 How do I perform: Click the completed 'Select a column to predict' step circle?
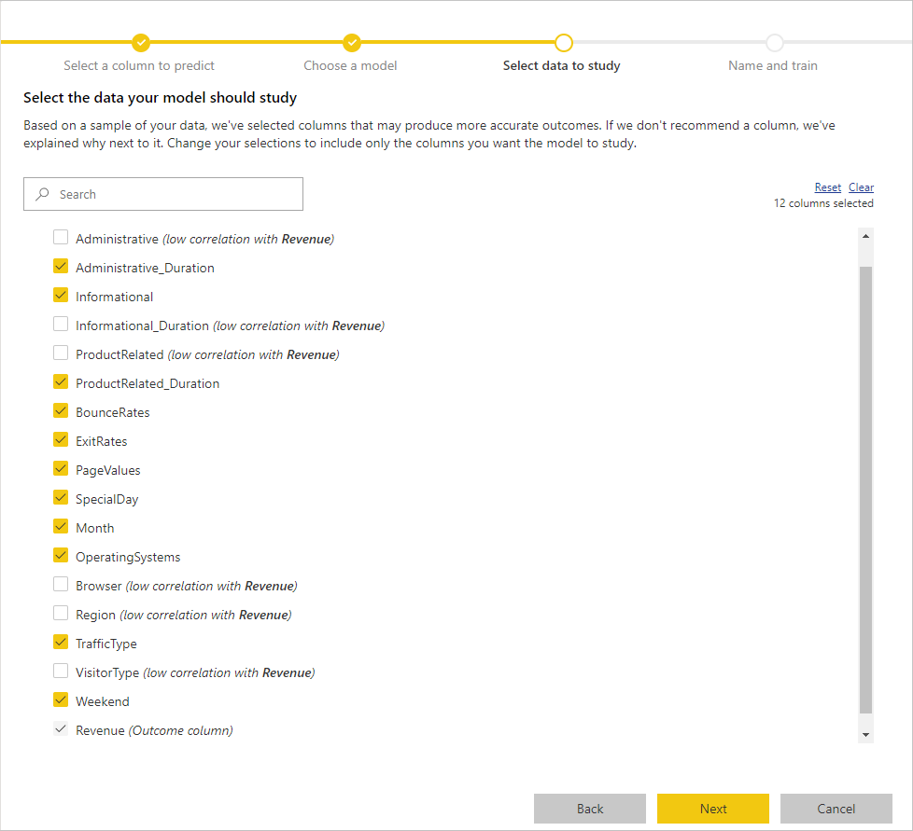141,43
